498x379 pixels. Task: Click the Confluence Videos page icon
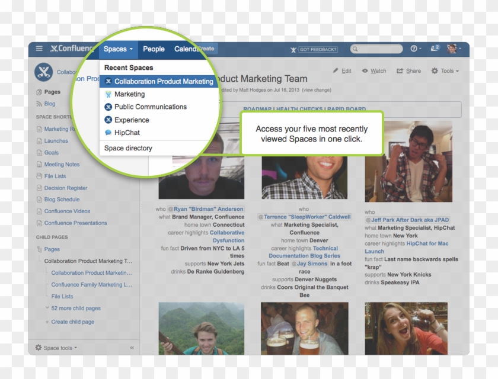point(39,211)
